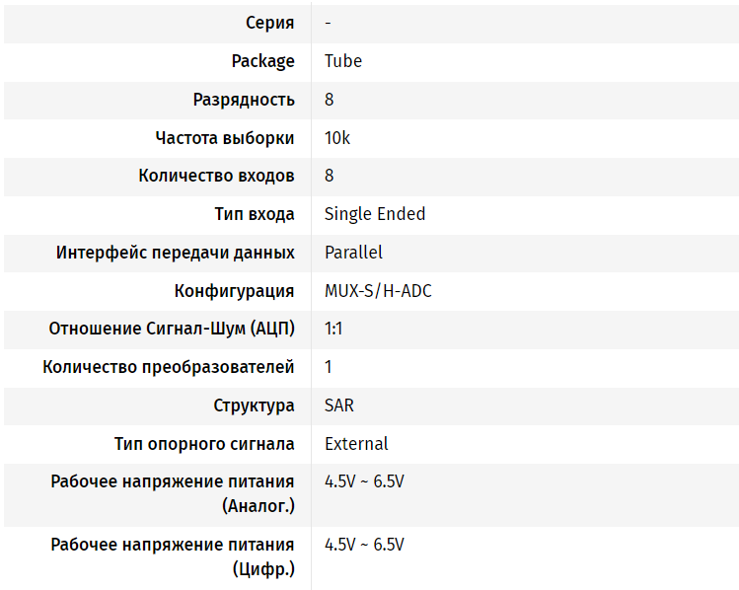Click the "Тип опорного сигнала" label

pos(204,444)
